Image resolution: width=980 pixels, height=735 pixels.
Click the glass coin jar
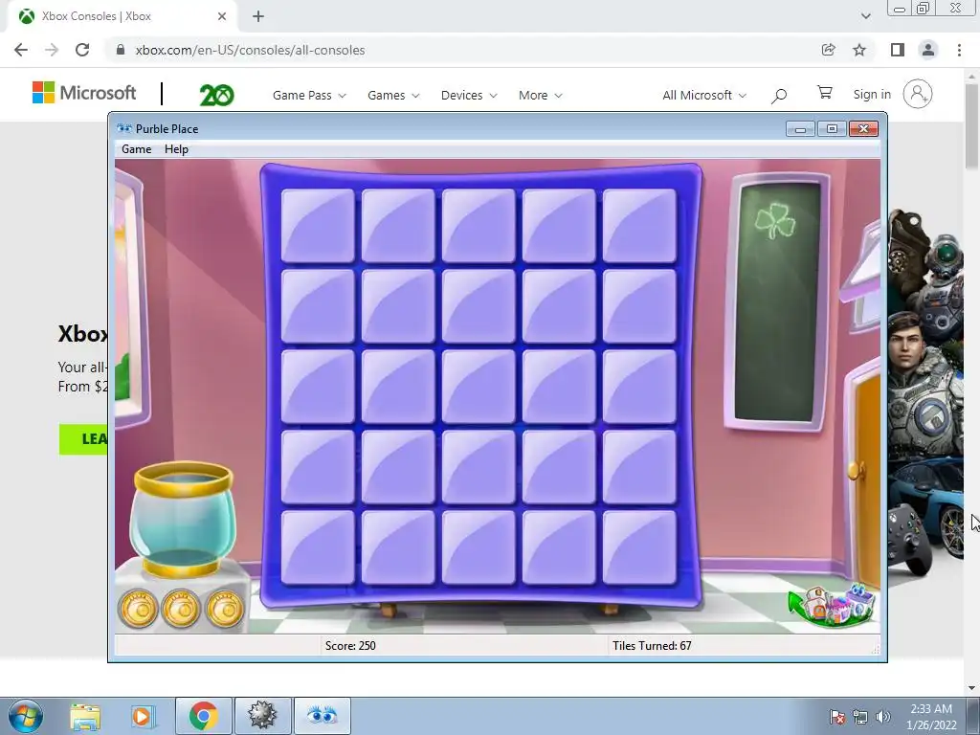point(183,519)
